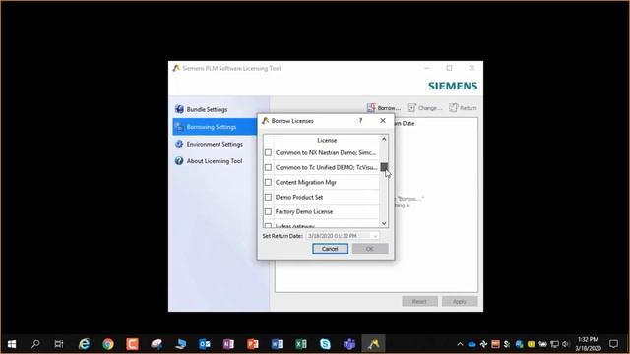Image resolution: width=630 pixels, height=354 pixels.
Task: Click the Borrow Licenses help question mark
Action: pos(361,120)
